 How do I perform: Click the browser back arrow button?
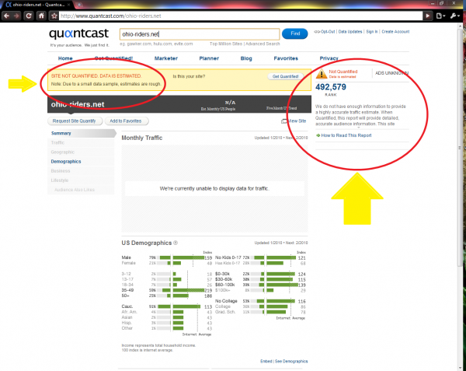click(x=5, y=16)
